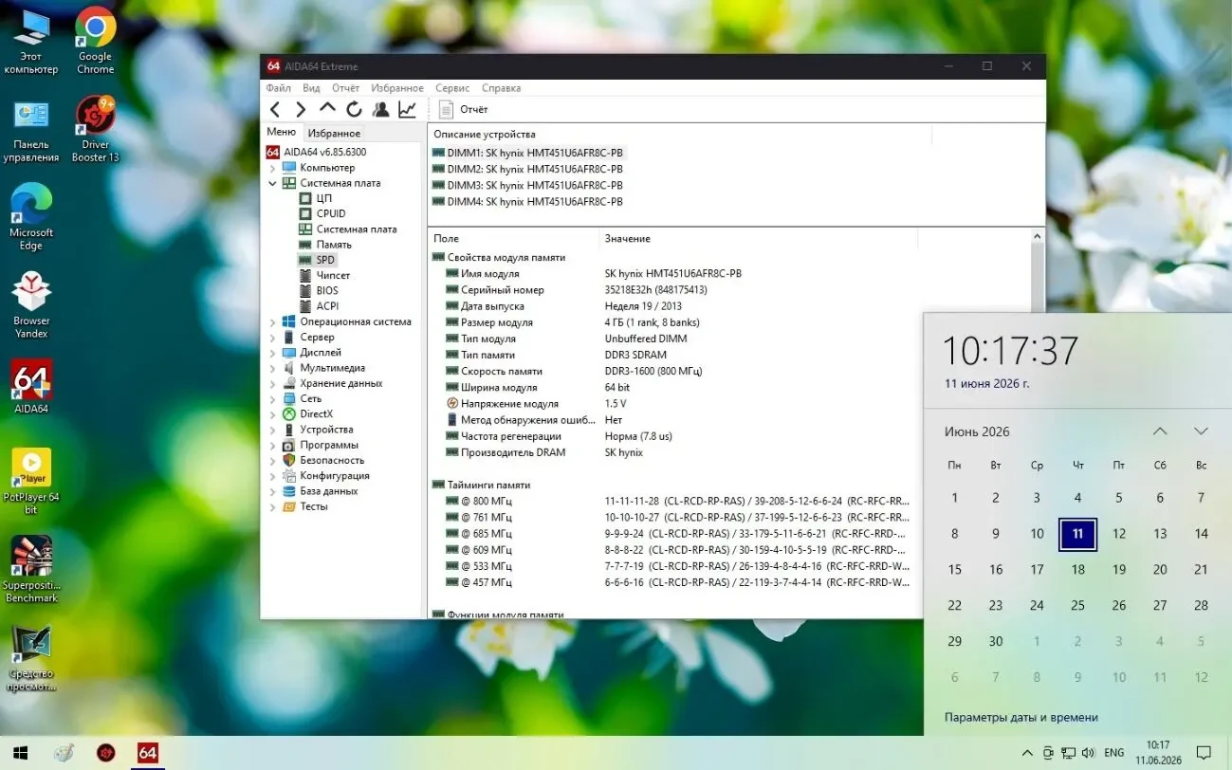This screenshot has width=1232, height=770.
Task: Open the Сервис menu
Action: (x=452, y=88)
